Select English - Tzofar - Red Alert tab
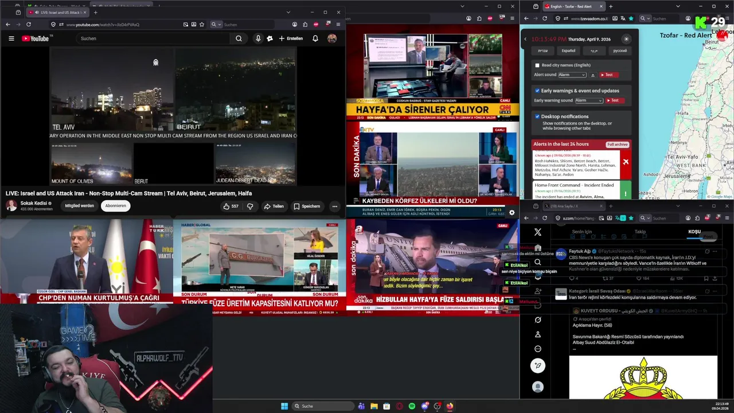 (573, 6)
